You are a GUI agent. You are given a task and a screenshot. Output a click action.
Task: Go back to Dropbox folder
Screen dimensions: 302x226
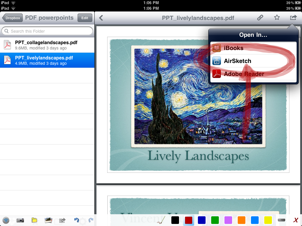click(12, 18)
